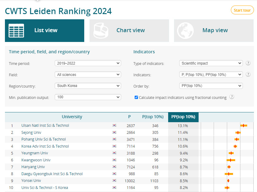The image size is (257, 192).
Task: Open Sejong Univ link
Action: [x=31, y=132]
